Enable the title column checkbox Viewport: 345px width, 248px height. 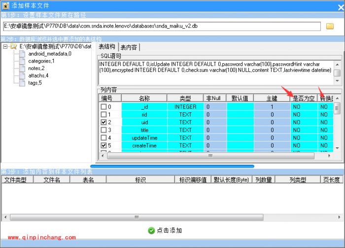pos(103,130)
